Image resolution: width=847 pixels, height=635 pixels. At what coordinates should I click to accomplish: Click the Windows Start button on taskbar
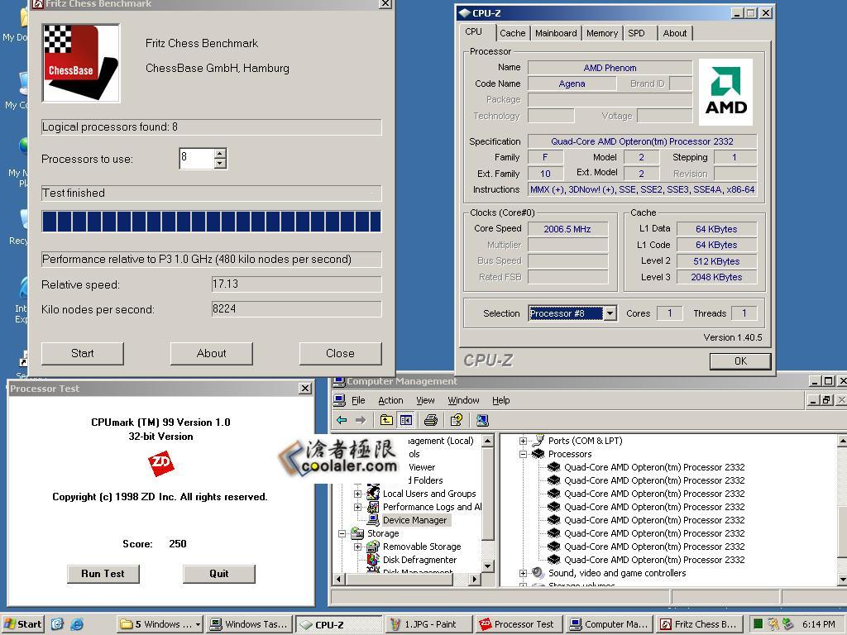coord(24,624)
